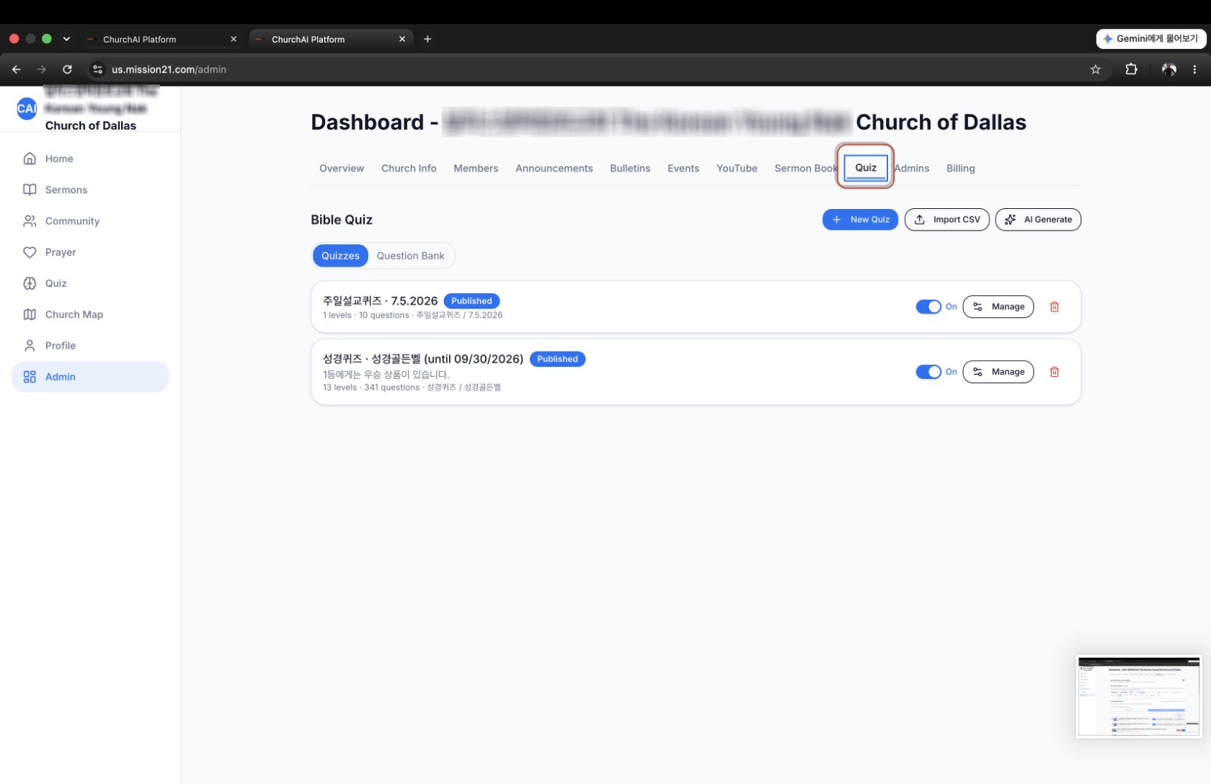The image size is (1211, 784).
Task: Click the Import CSV button
Action: coord(947,220)
